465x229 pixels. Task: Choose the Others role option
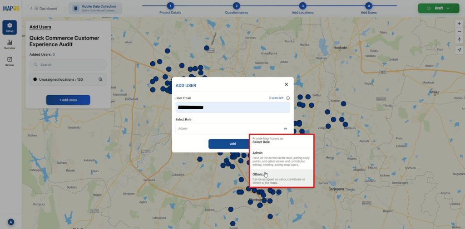pyautogui.click(x=281, y=178)
